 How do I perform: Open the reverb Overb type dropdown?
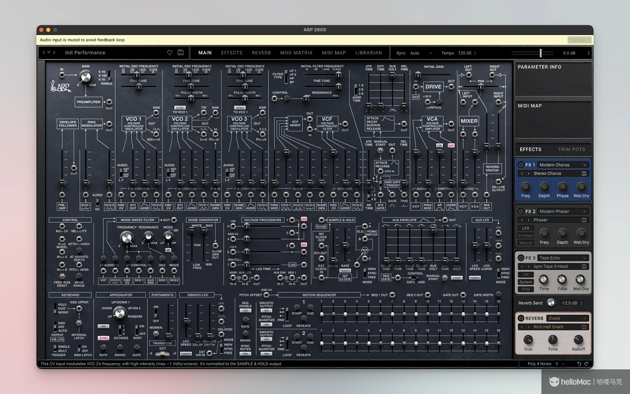pyautogui.click(x=567, y=318)
